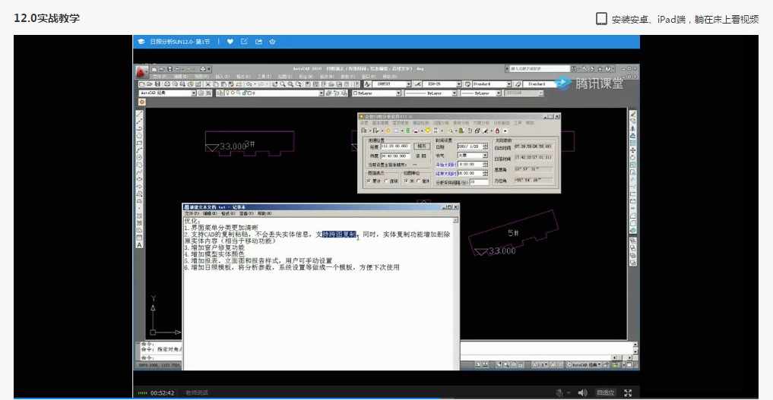Open 格式(O) menu in Notepad window

click(x=228, y=213)
